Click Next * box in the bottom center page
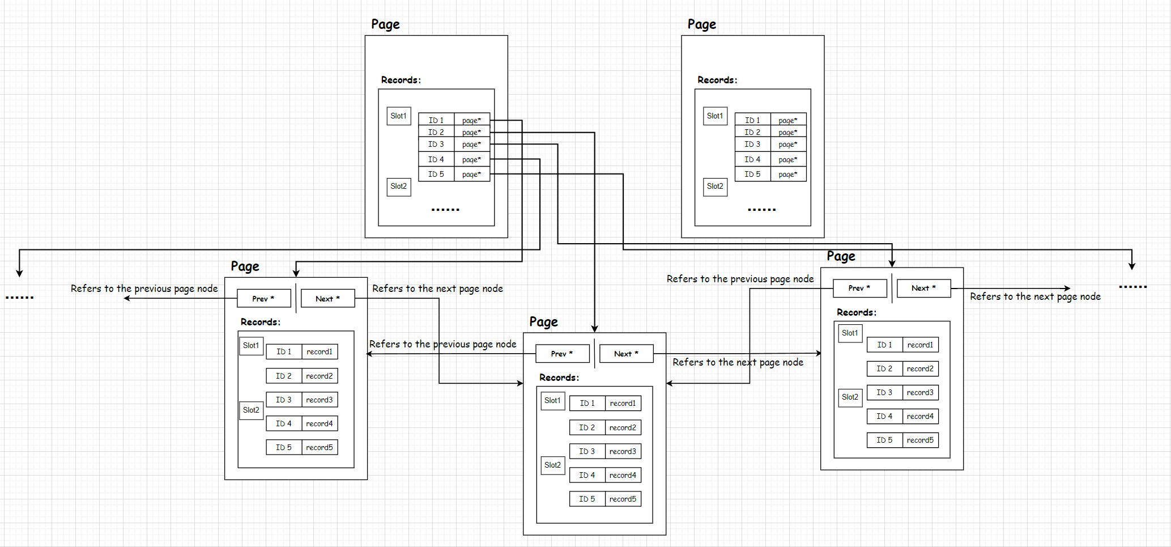The height and width of the screenshot is (547, 1171). [626, 354]
